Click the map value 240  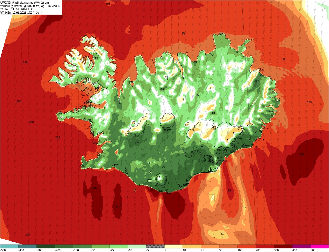tap(31, 122)
